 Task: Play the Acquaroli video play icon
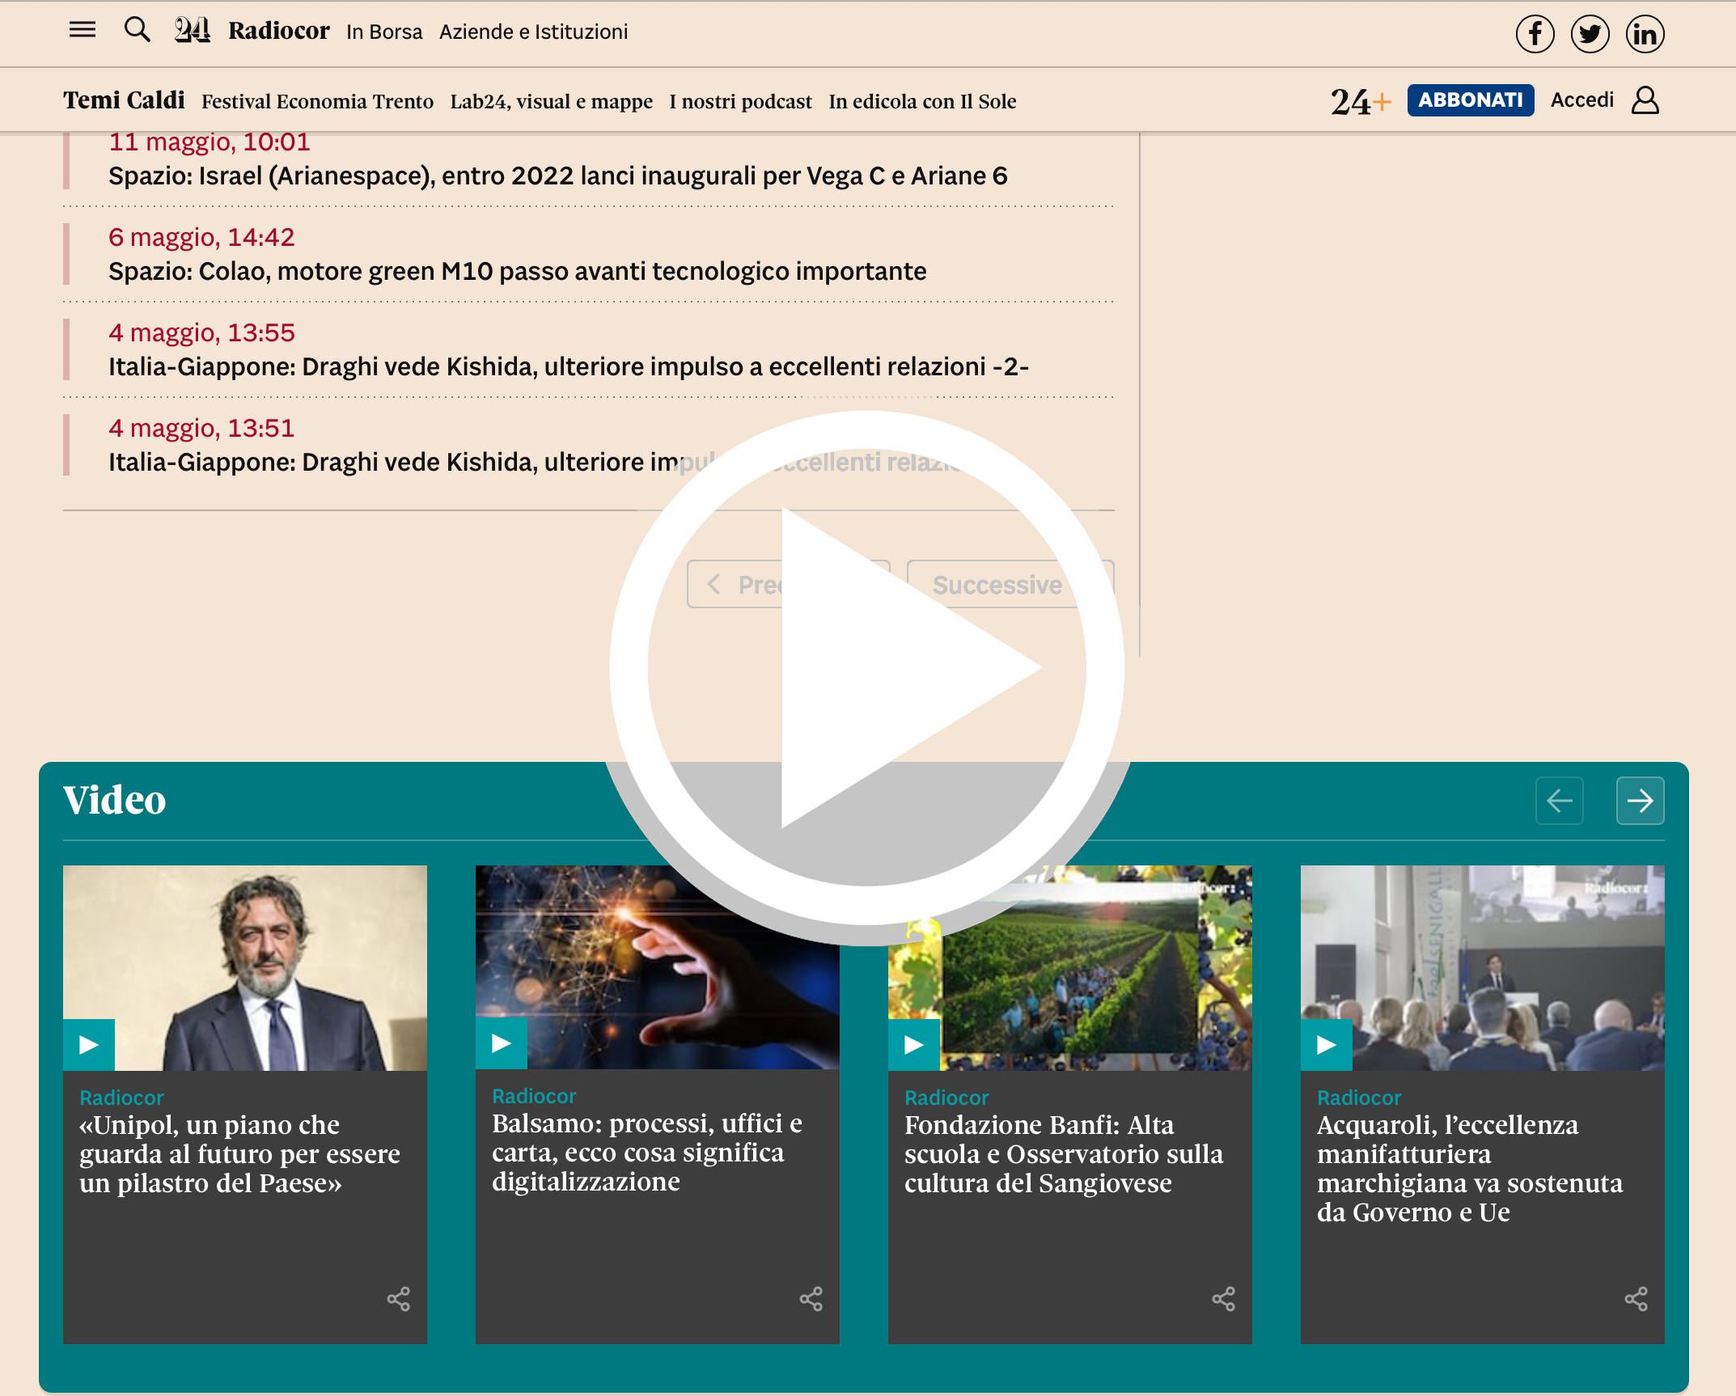pos(1327,1044)
